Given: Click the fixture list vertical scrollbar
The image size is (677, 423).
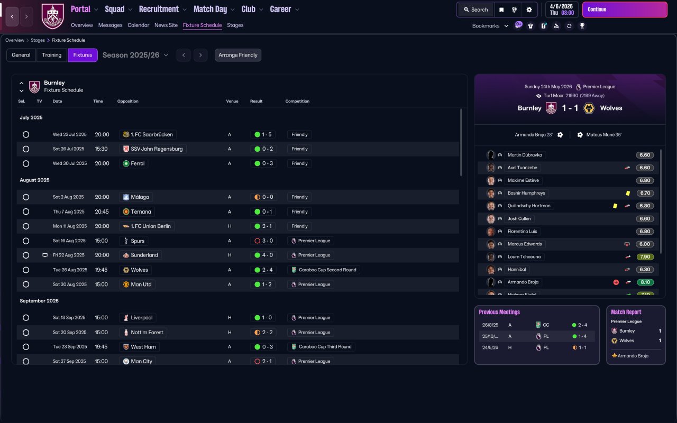Looking at the screenshot, I should tap(461, 143).
